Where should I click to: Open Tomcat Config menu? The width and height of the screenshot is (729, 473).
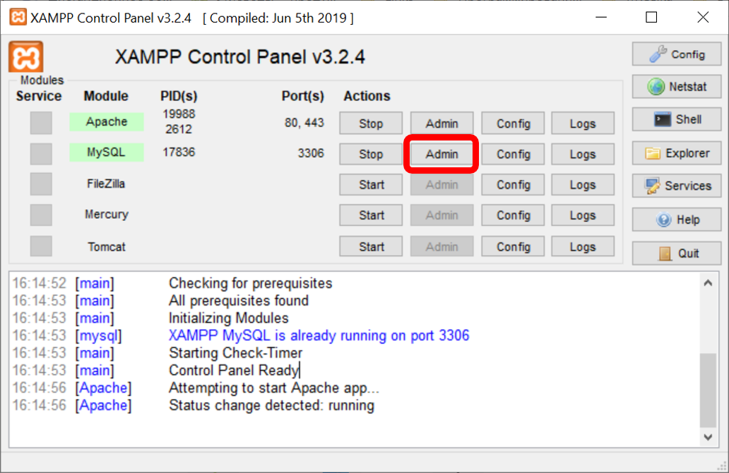point(513,246)
